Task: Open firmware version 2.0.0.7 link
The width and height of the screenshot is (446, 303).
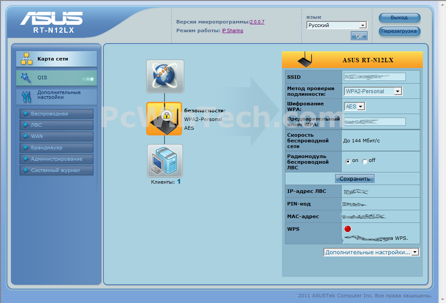Action: click(257, 22)
